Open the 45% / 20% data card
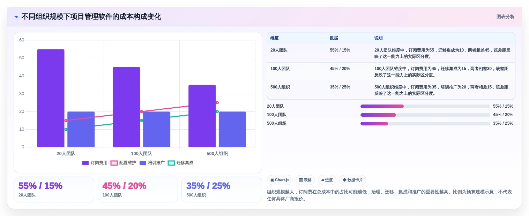This screenshot has height=216, width=529. [x=138, y=190]
